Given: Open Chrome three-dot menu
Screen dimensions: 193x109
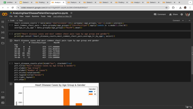Looking at the screenshot, I should pyautogui.click(x=190, y=8).
